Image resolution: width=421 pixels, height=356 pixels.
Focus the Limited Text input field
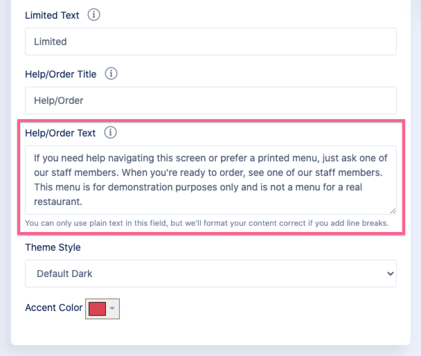[210, 42]
